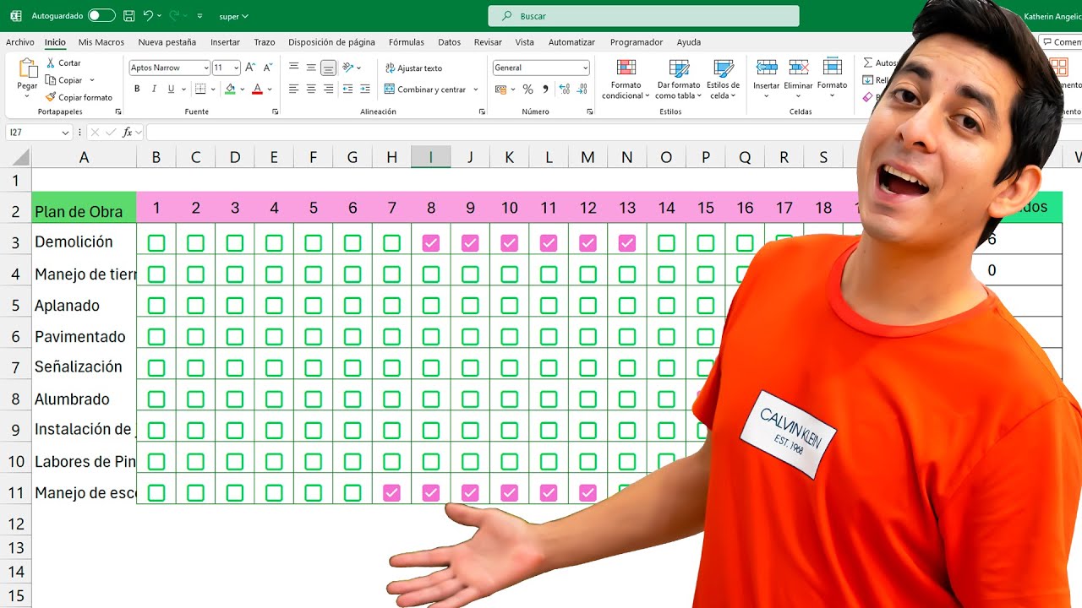This screenshot has width=1082, height=608.
Task: Toggle bold formatting
Action: [x=137, y=89]
